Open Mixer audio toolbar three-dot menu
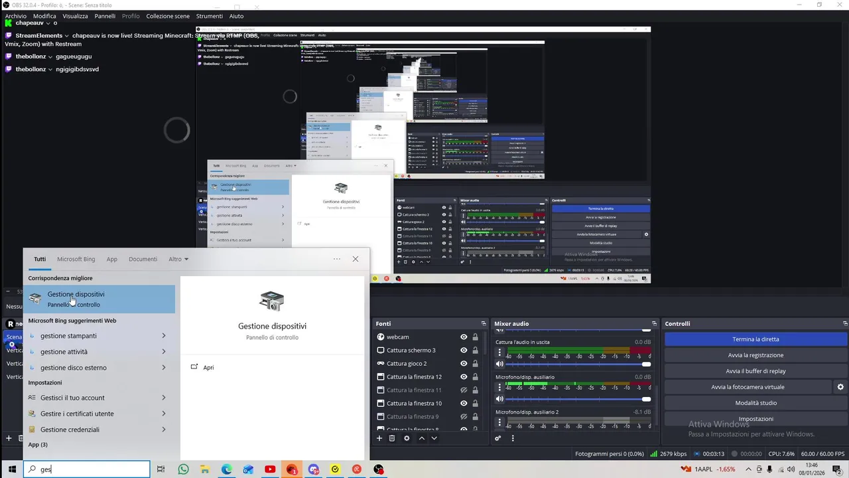 [512, 438]
